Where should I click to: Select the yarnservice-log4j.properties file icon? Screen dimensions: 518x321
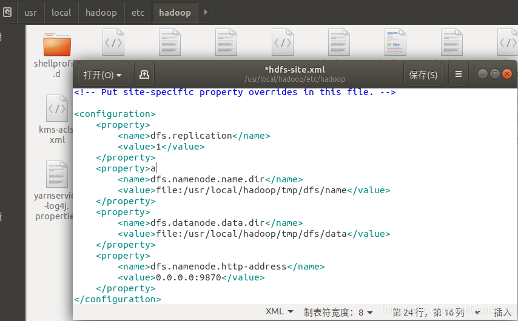pyautogui.click(x=57, y=174)
